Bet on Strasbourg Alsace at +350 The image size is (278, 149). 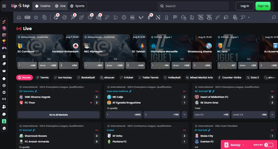202,66
